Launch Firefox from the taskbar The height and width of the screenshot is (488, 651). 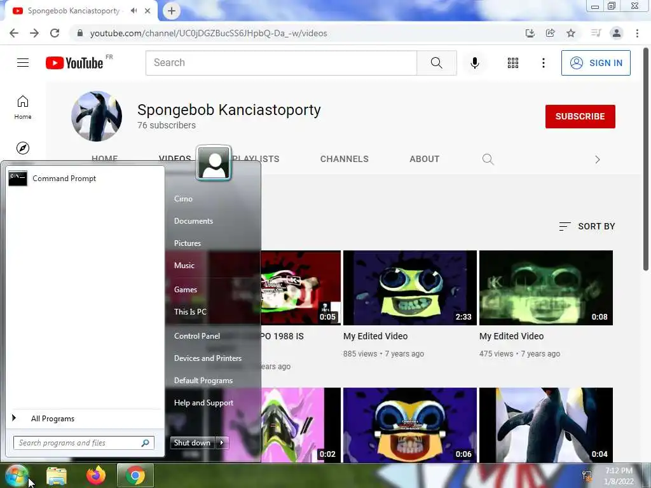coord(96,475)
